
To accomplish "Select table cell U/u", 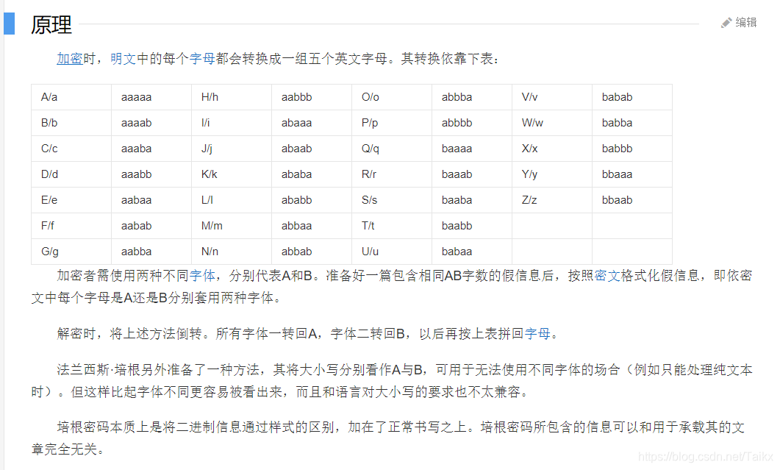I will [x=392, y=252].
